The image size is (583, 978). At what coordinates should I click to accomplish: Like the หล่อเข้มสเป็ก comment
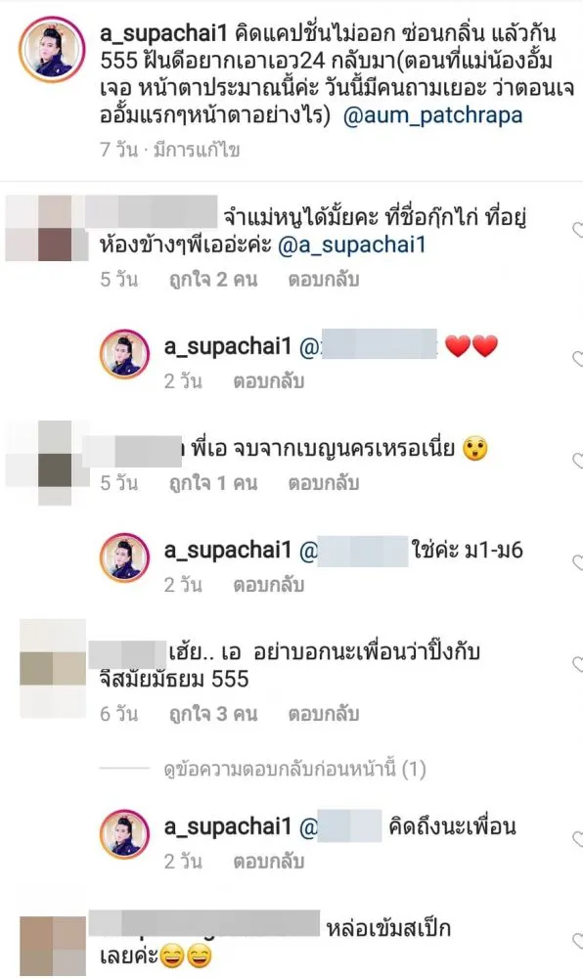pyautogui.click(x=578, y=941)
